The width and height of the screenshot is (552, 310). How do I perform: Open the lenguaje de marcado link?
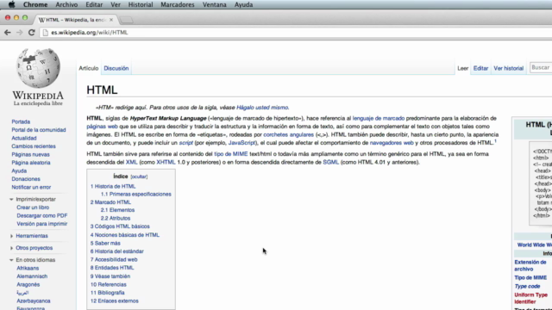(x=379, y=119)
